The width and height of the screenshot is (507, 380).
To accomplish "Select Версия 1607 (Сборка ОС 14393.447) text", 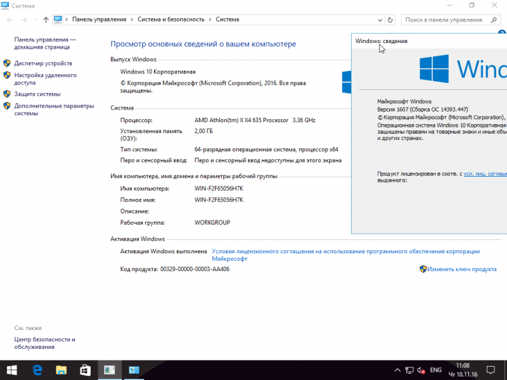I will [x=422, y=109].
